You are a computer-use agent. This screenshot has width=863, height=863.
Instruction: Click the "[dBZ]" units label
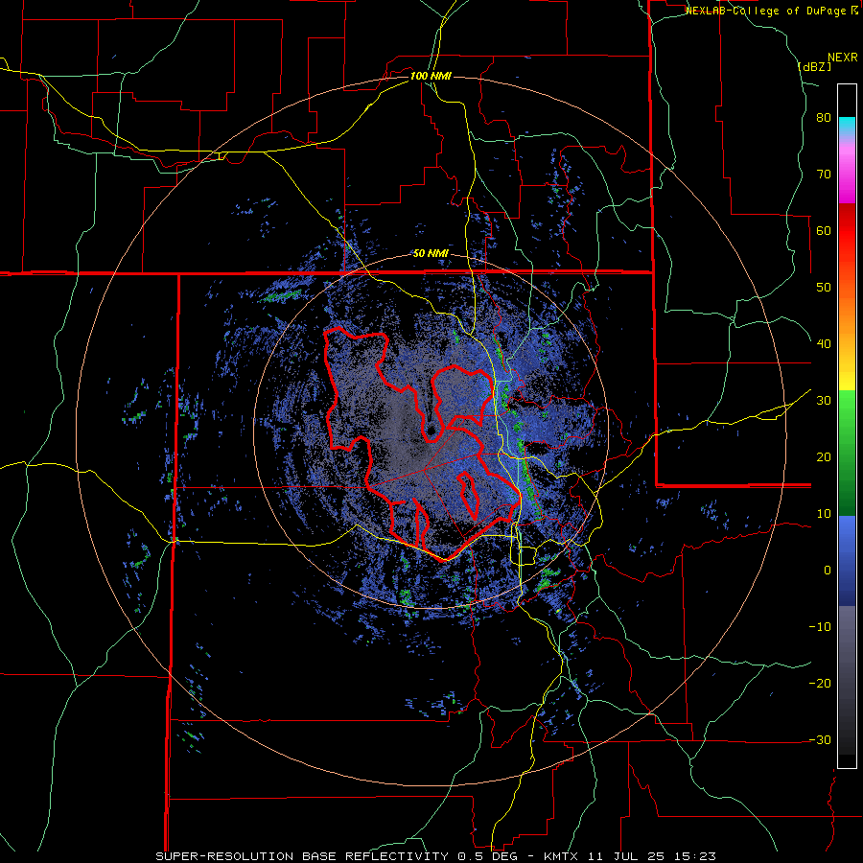point(814,67)
